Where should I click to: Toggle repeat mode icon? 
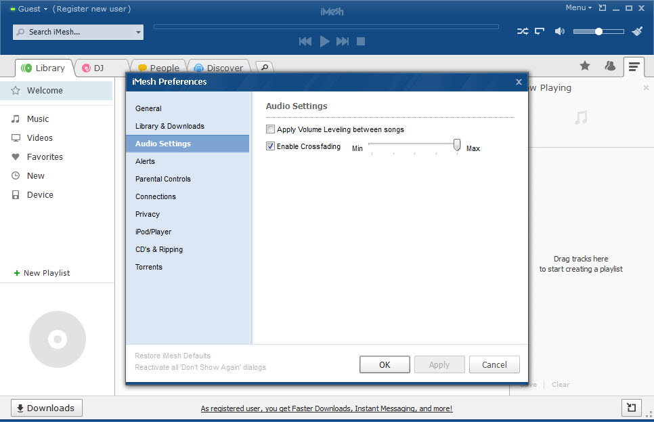pyautogui.click(x=540, y=31)
